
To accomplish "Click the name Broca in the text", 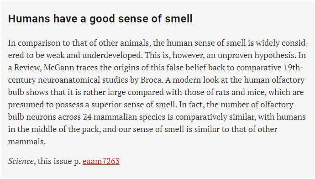I will click(x=151, y=80).
